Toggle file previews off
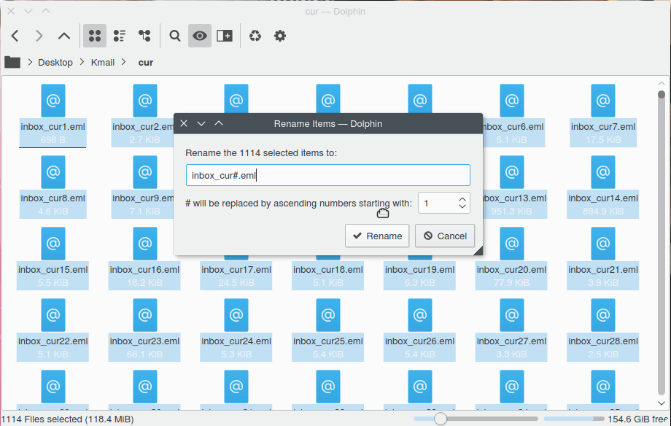The image size is (671, 426). (199, 35)
